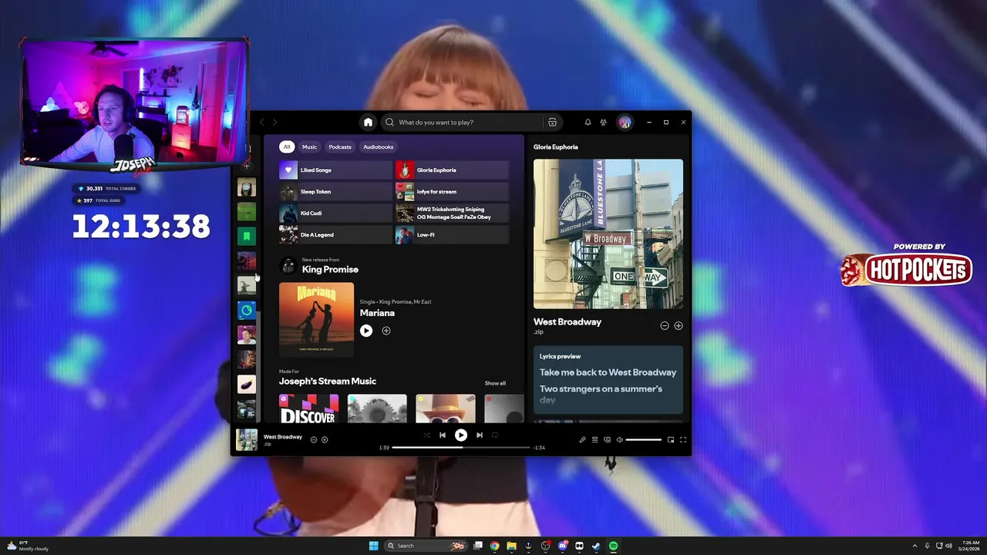Click the back navigation arrow
Screen dimensions: 987x555
point(262,122)
